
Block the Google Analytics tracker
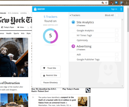(x=117, y=30)
